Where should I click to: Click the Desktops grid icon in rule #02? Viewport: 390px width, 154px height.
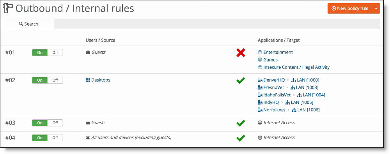pyautogui.click(x=88, y=80)
